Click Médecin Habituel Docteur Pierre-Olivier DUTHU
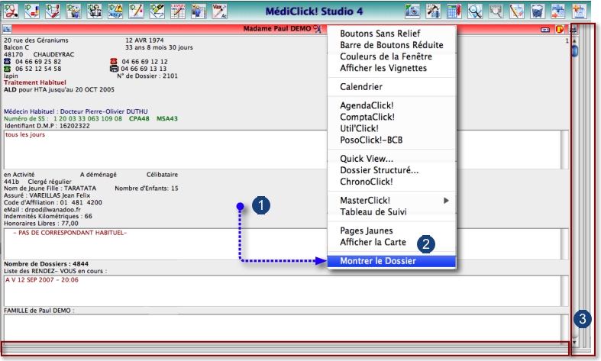This screenshot has width=601, height=361. click(x=76, y=111)
